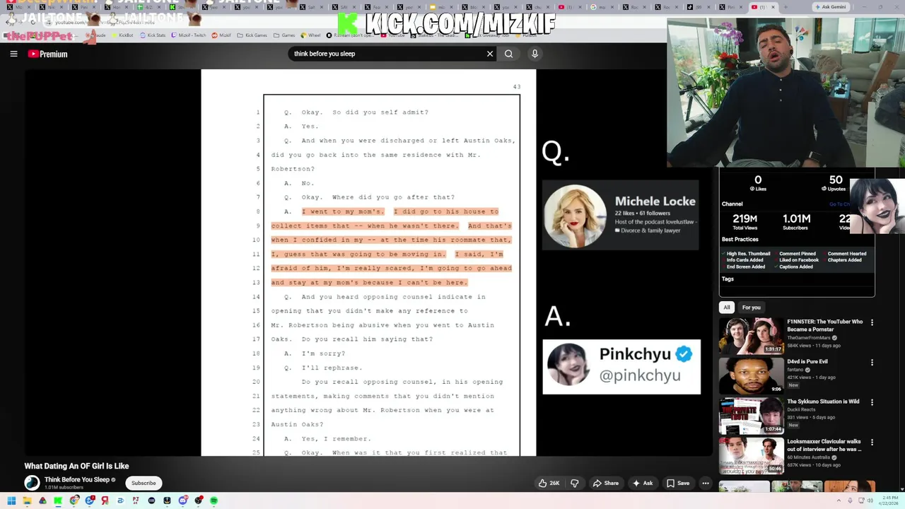This screenshot has width=905, height=509.
Task: Click the Best Practices heading
Action: tap(740, 240)
